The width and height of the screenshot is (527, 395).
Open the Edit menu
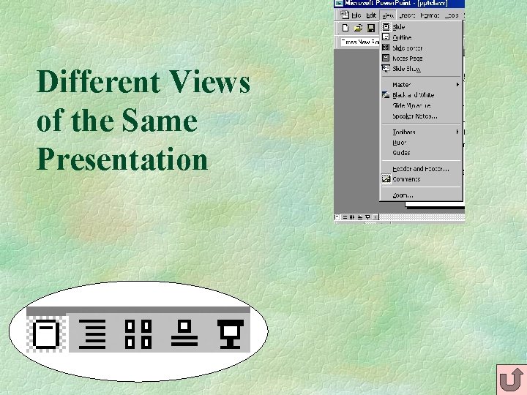[x=371, y=15]
